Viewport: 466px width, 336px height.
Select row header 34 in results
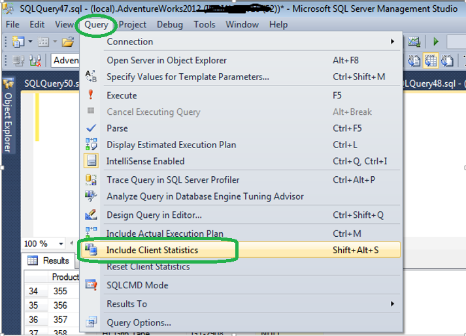[36, 291]
